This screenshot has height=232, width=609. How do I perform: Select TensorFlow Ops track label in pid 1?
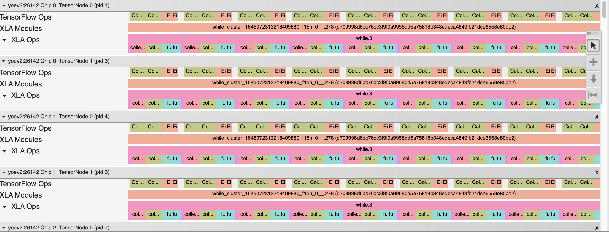click(x=26, y=17)
